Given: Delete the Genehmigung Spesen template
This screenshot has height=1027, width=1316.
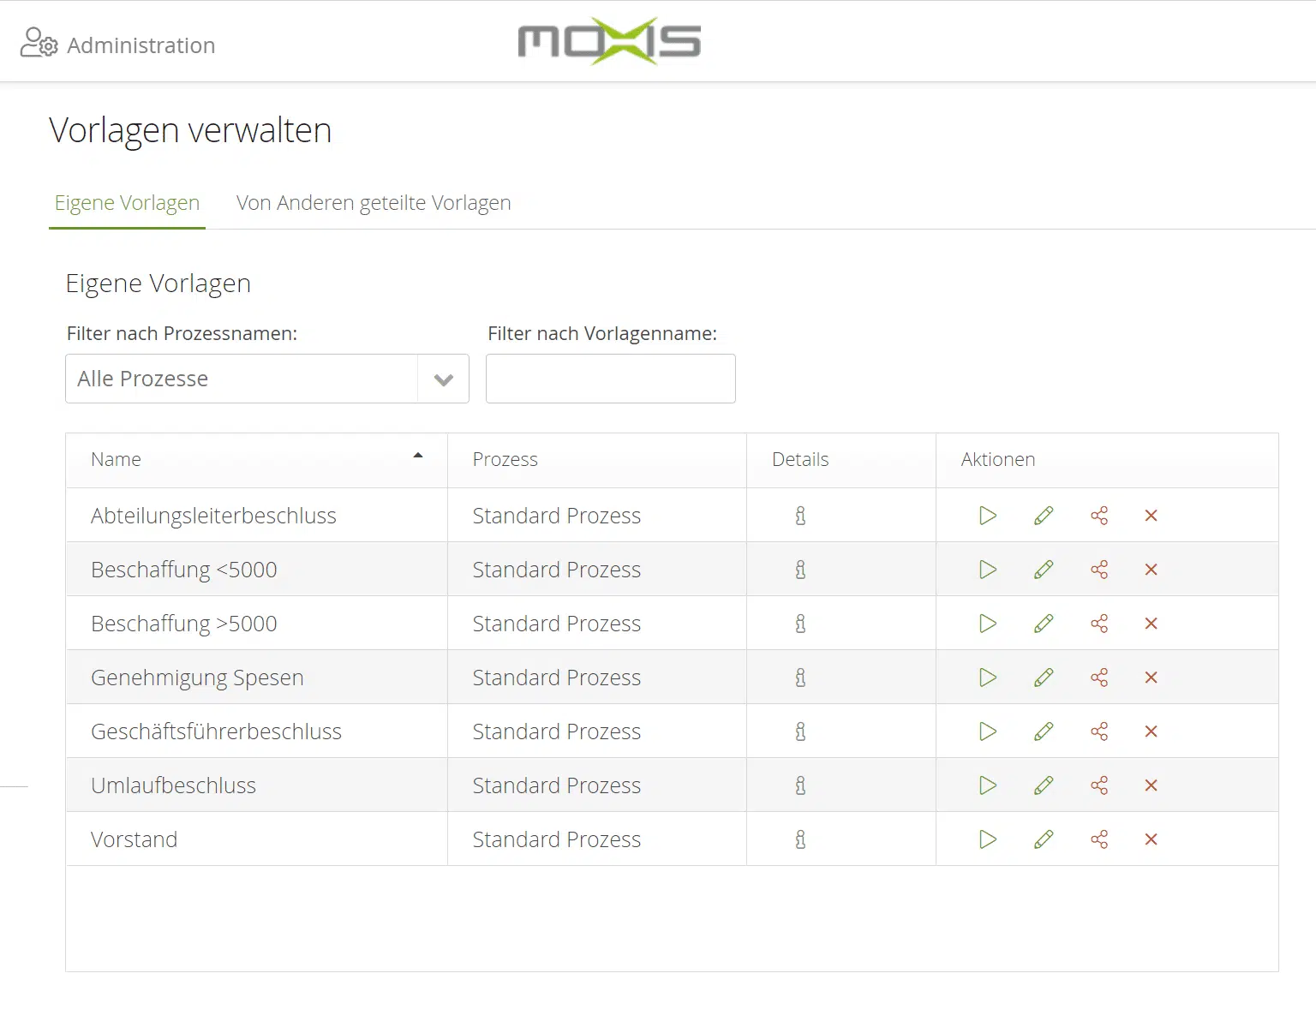Looking at the screenshot, I should [1151, 678].
